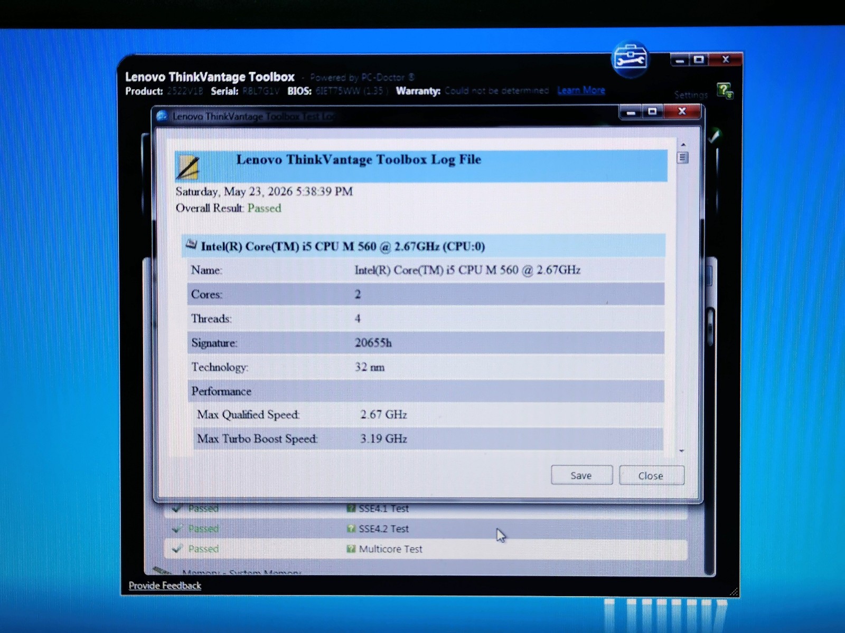The width and height of the screenshot is (845, 633).
Task: Click the 'Overall Result: Passed' text
Action: pyautogui.click(x=229, y=208)
